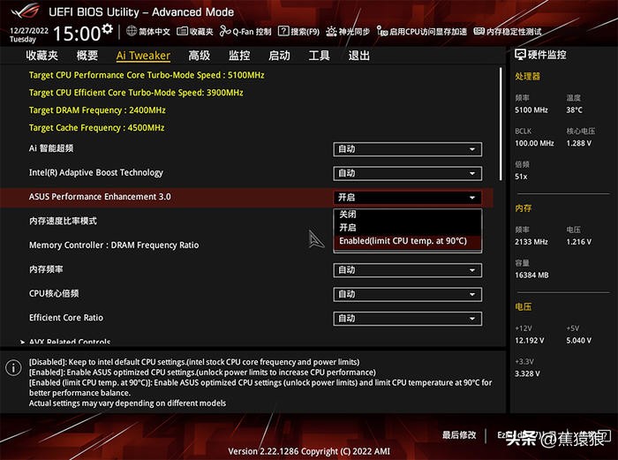Expand the Intel(R) Adaptive Boost Technology dropdown
Viewport: 618px width, 460px height.
point(408,173)
